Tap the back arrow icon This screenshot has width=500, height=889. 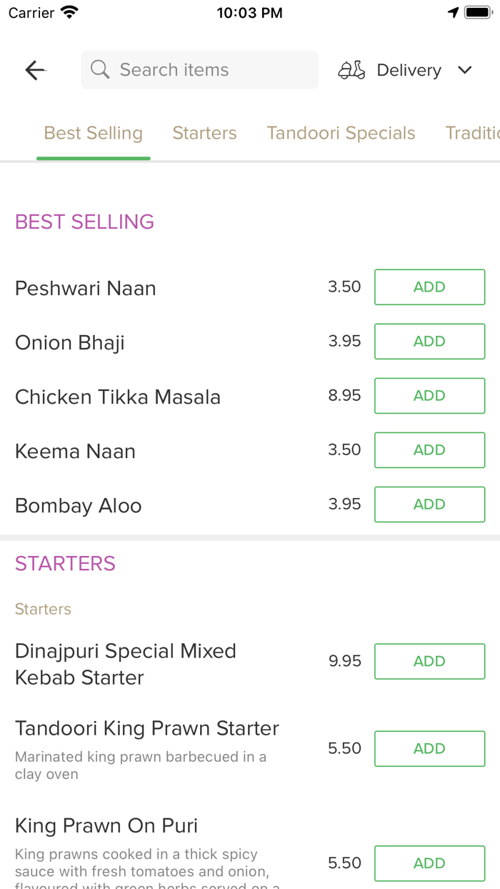[35, 70]
